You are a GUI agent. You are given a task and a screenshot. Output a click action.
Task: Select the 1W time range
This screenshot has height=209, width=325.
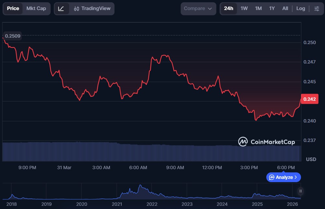[x=244, y=9]
